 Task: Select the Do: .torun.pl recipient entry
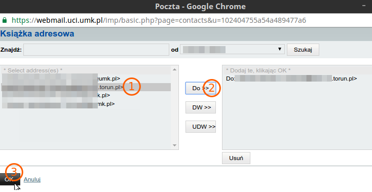click(291, 79)
